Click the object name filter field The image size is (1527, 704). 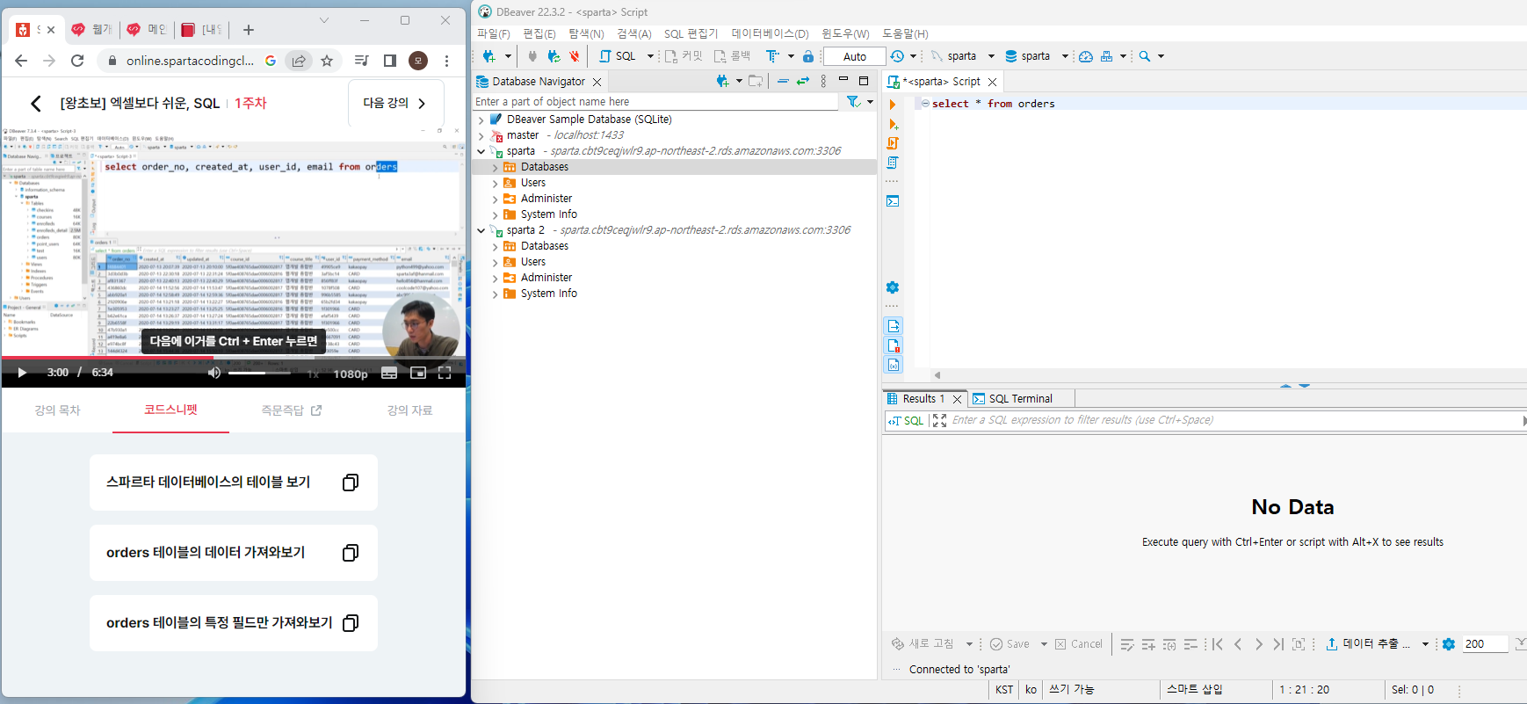coord(655,102)
